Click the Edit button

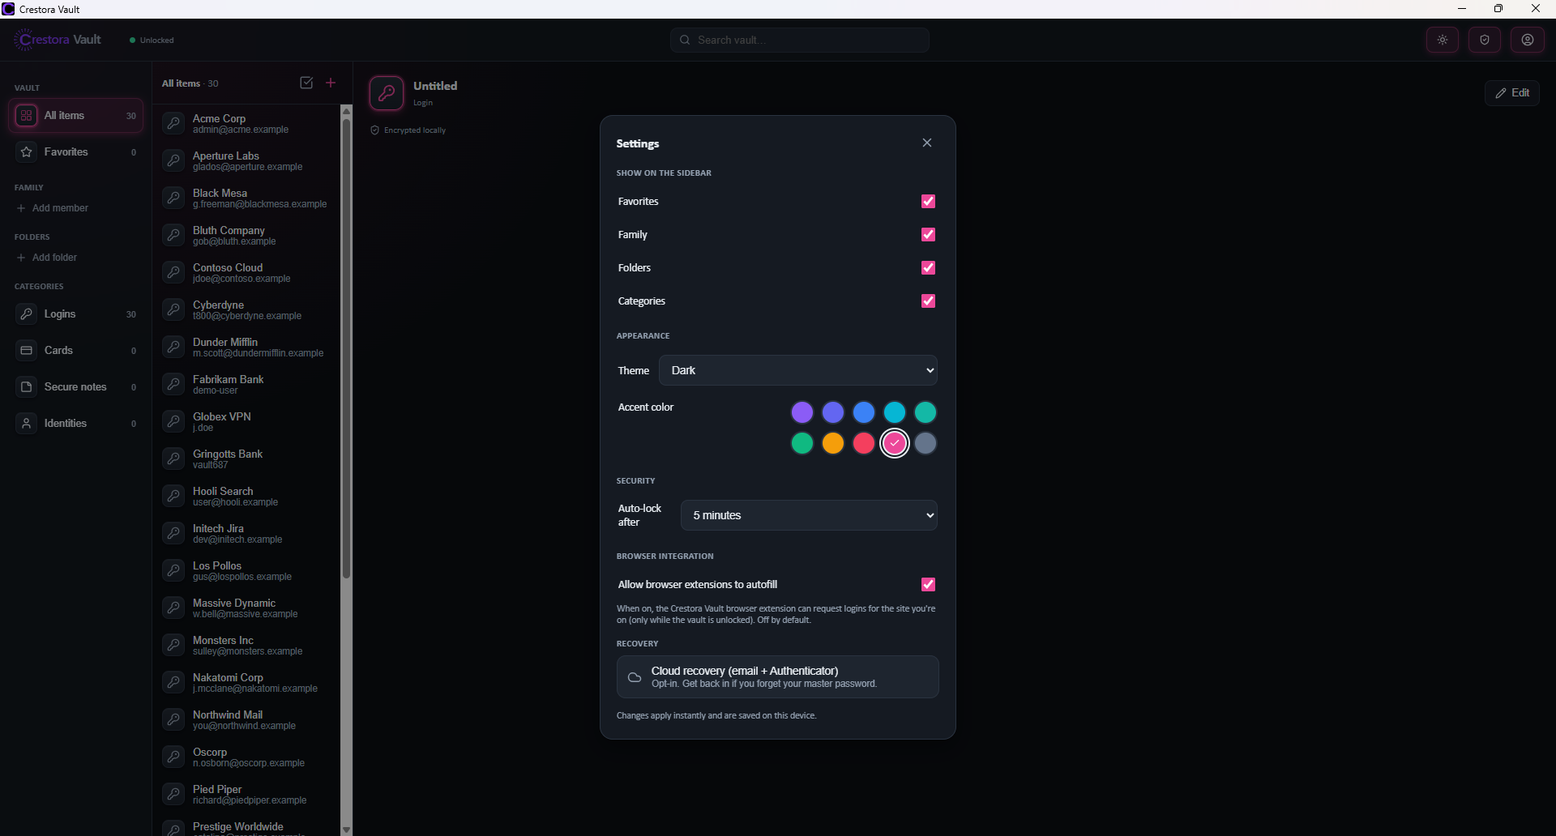[1512, 93]
